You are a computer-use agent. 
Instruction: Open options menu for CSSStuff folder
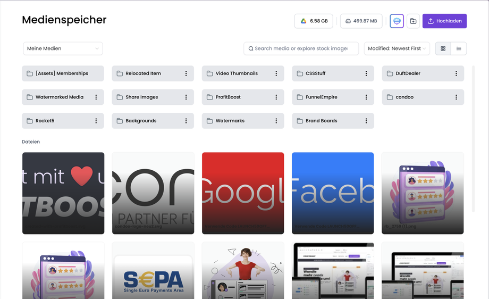coord(366,73)
